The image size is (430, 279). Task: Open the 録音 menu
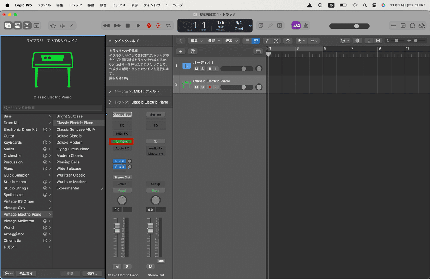(103, 5)
